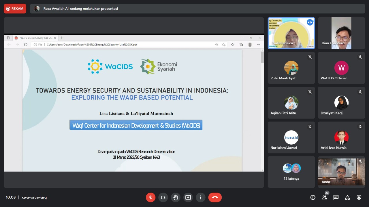Open the favorites list icon
369x207 pixels.
point(233,45)
